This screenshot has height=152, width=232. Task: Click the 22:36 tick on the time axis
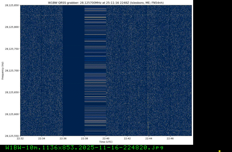coord(63,139)
